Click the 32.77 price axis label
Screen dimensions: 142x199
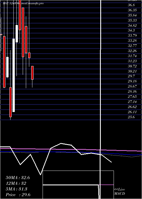pyautogui.click(x=132, y=45)
